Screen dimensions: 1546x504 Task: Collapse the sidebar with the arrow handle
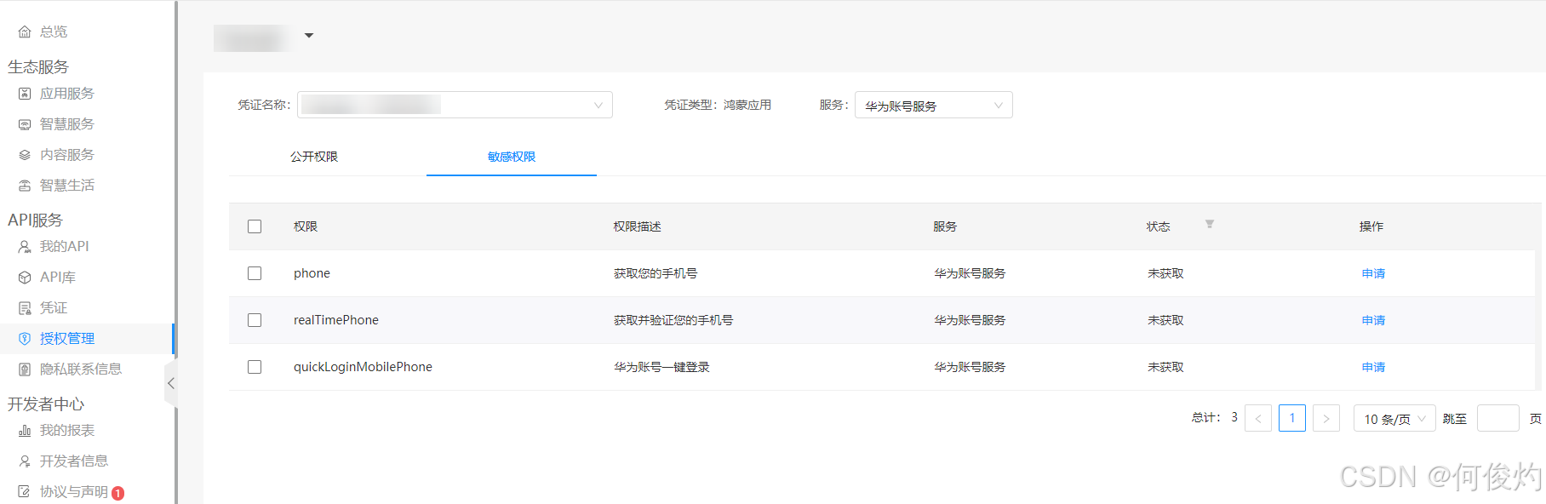pyautogui.click(x=171, y=383)
